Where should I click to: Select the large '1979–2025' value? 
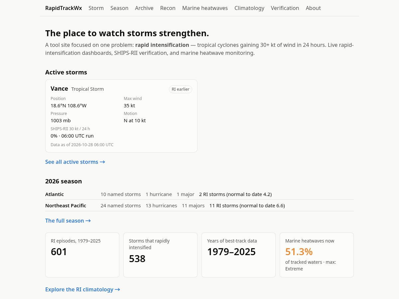(x=231, y=252)
